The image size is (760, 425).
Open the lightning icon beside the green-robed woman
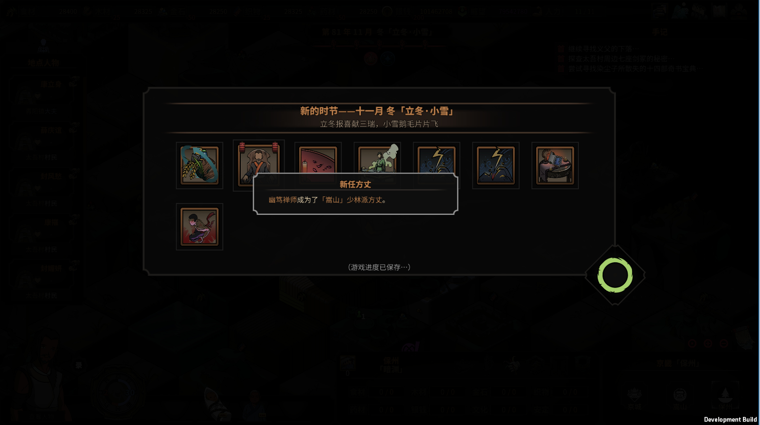tap(437, 158)
